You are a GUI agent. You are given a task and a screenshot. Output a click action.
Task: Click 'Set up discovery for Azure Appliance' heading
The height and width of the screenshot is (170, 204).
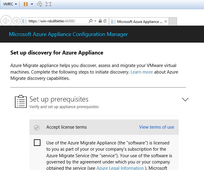coord(57,53)
